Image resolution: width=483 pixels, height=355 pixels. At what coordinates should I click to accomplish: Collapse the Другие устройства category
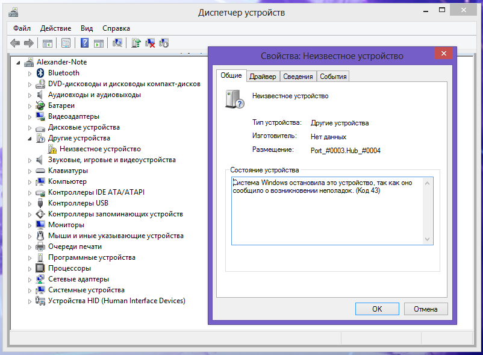click(x=30, y=138)
